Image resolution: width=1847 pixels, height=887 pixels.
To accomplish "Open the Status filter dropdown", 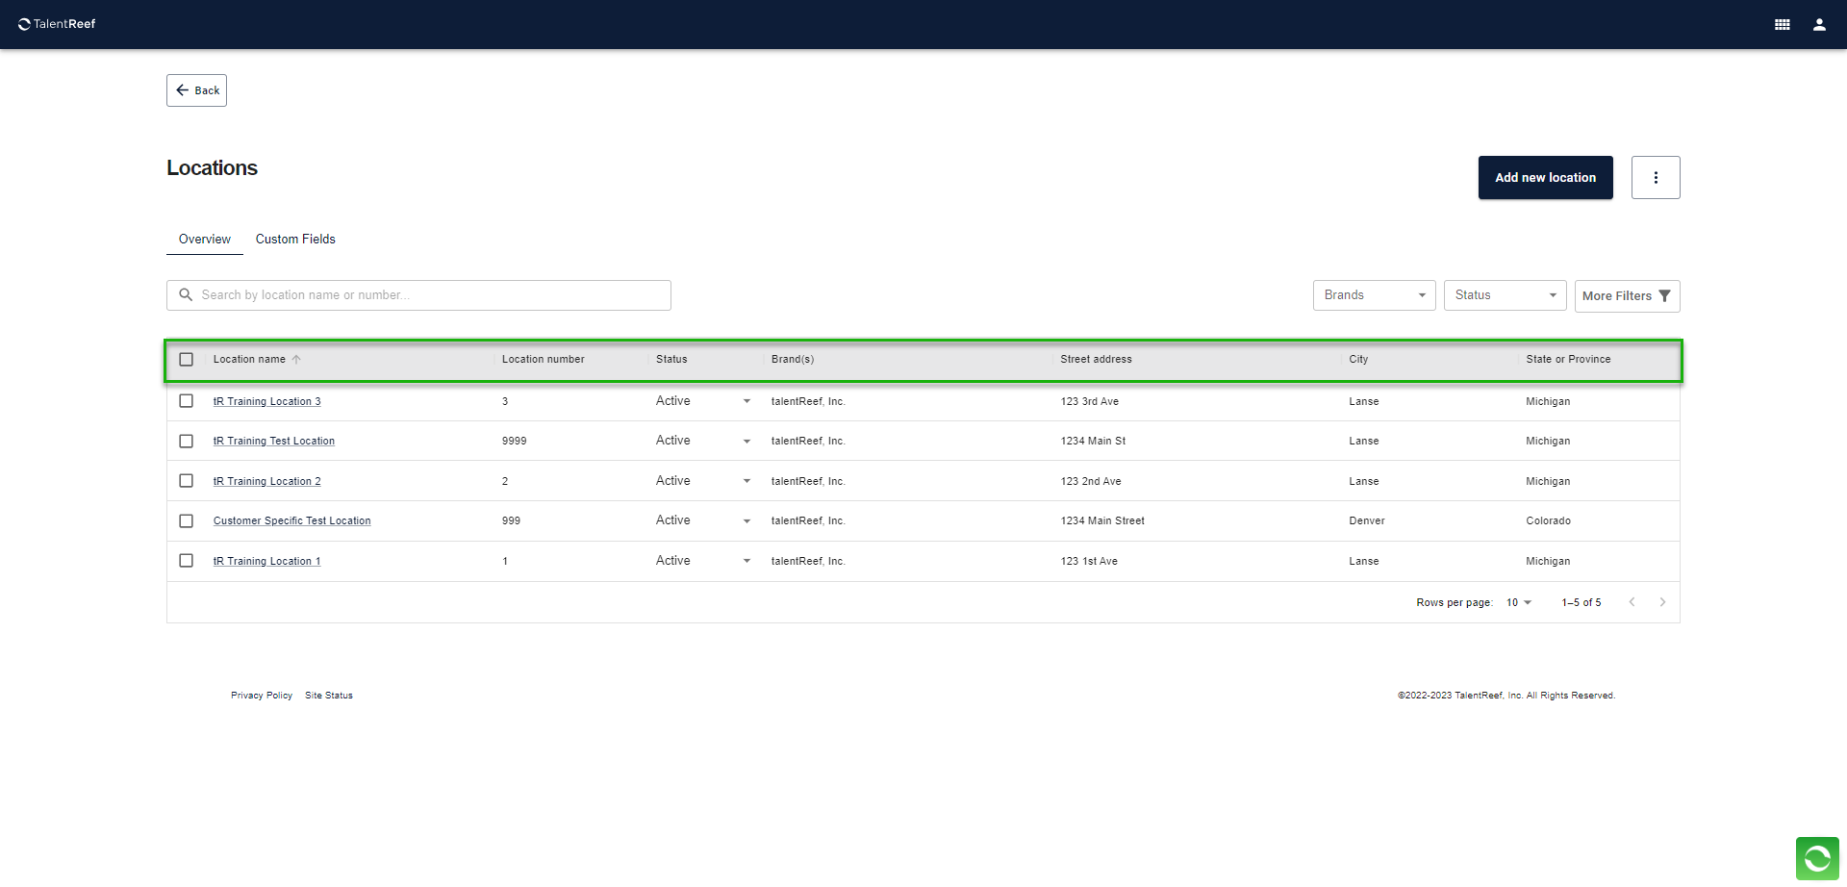I will (x=1505, y=295).
